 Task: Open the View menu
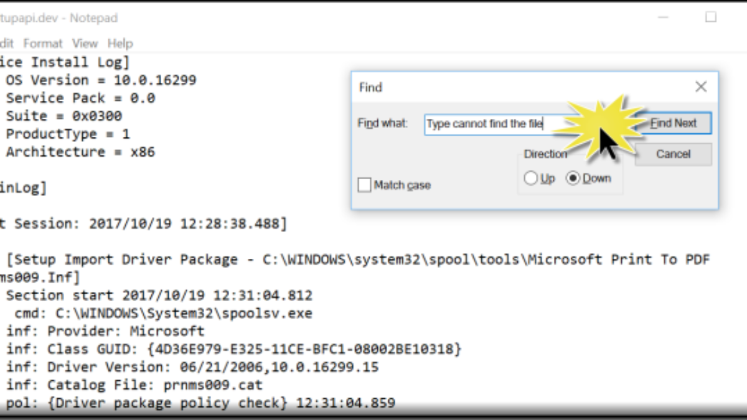(x=85, y=44)
